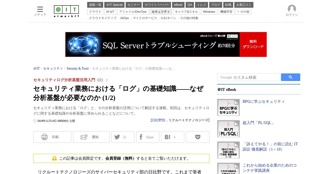Open the 連載一覧 tab
Viewport: 332px width, 174px height.
click(95, 5)
